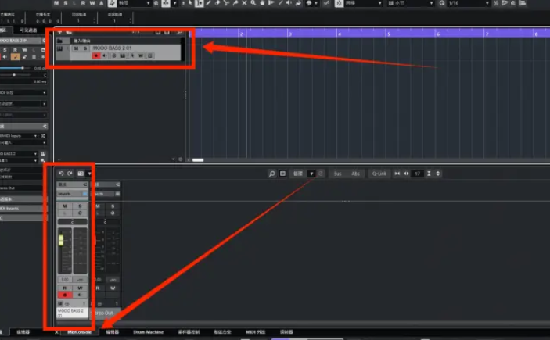Close the lower zone with X
This screenshot has height=340, width=550.
pyautogui.click(x=56, y=332)
